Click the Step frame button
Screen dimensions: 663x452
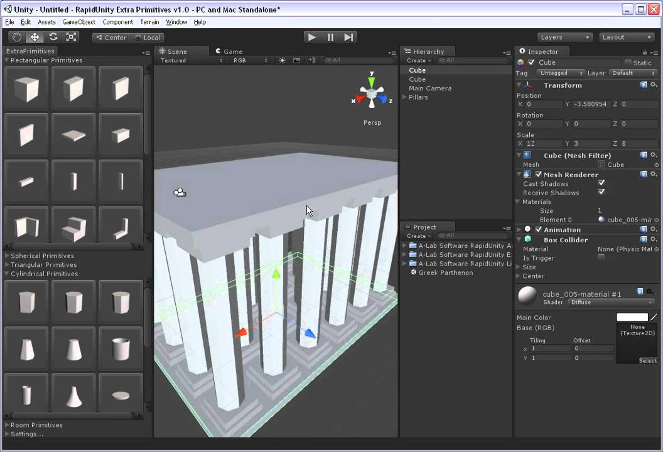[348, 37]
